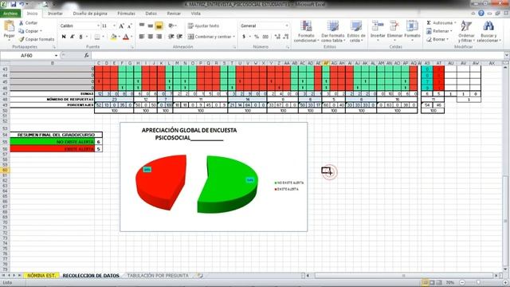Screen dimensions: 510x287
Task: Open Dar formato como tabla
Action: point(333,32)
